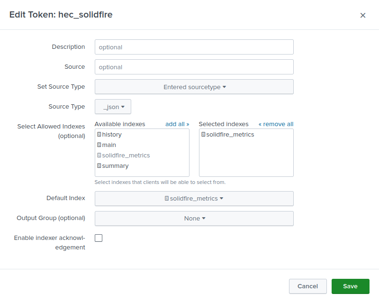
Task: Close the Edit Token dialog with the X
Action: pyautogui.click(x=362, y=15)
